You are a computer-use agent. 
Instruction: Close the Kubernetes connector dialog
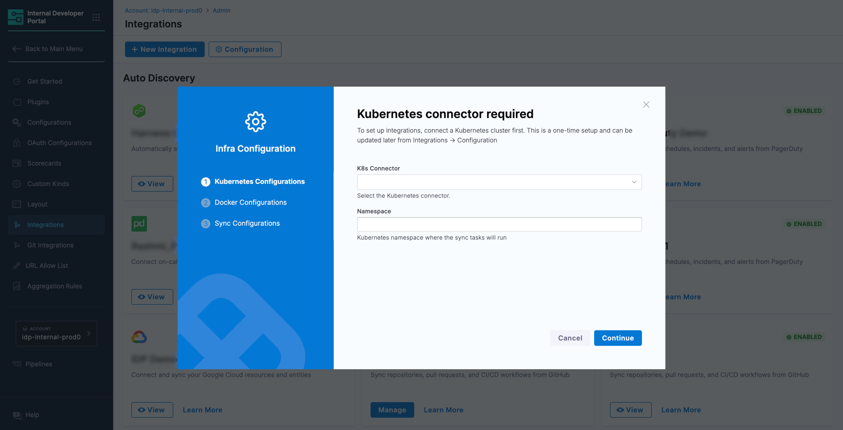click(646, 105)
